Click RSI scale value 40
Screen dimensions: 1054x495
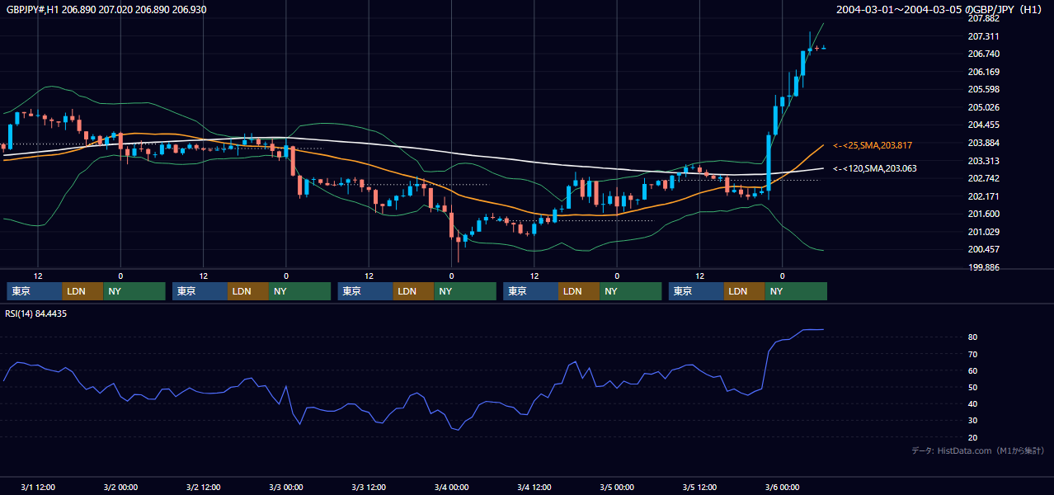tap(972, 403)
